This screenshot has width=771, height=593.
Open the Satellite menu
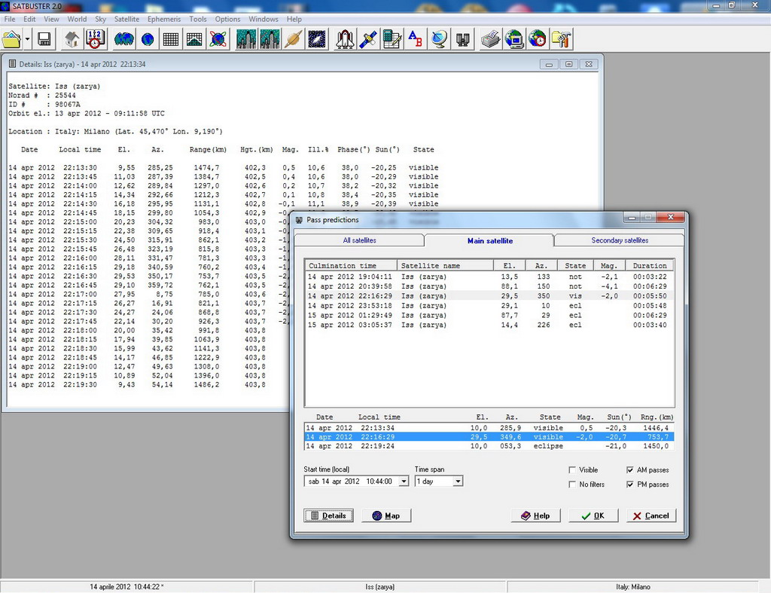(x=126, y=19)
